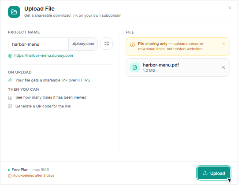The width and height of the screenshot is (238, 185).
Task: Click the File sharing only notice text
Action: click(171, 46)
